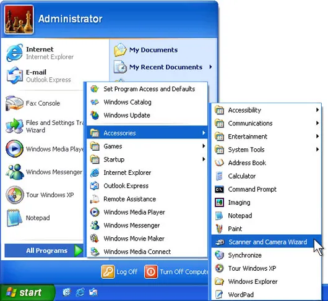Select the Accessories menu entry
328x301 pixels.
tap(147, 133)
